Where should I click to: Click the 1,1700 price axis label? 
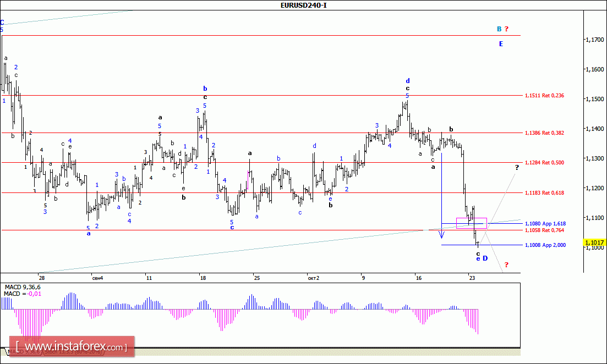click(594, 40)
